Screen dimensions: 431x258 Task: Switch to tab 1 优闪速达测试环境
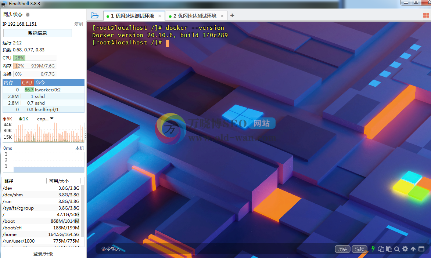[134, 16]
